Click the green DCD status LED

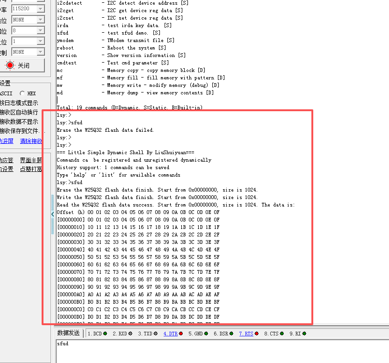tap(105, 334)
